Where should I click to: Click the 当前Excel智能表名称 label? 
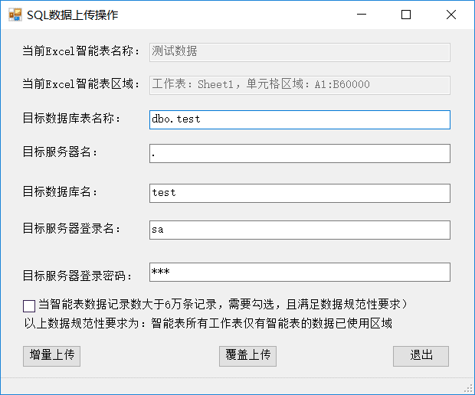pyautogui.click(x=81, y=51)
